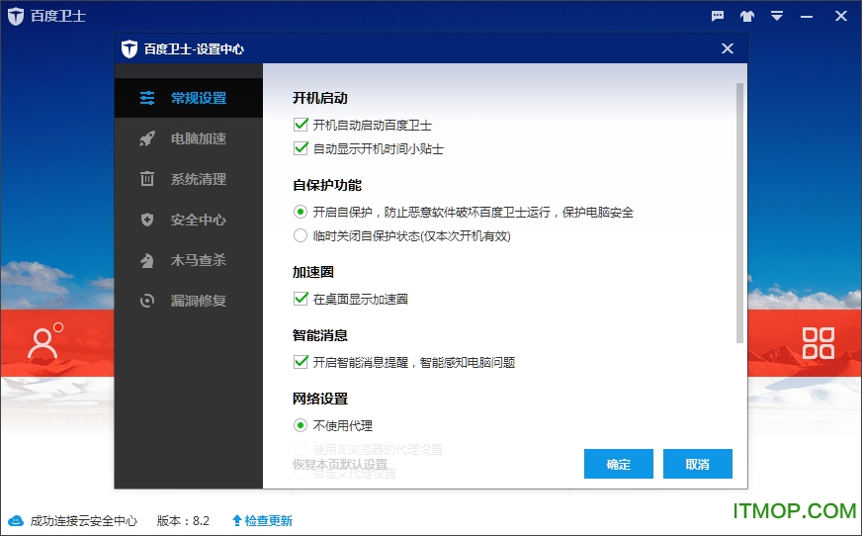Minimize the Baidu Guard main window
This screenshot has height=536, width=862.
coord(807,17)
